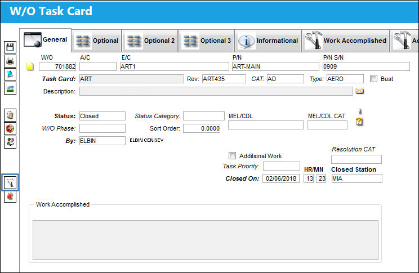419x273 pixels.
Task: Click the envelope icon next to Description
Action: click(x=359, y=91)
